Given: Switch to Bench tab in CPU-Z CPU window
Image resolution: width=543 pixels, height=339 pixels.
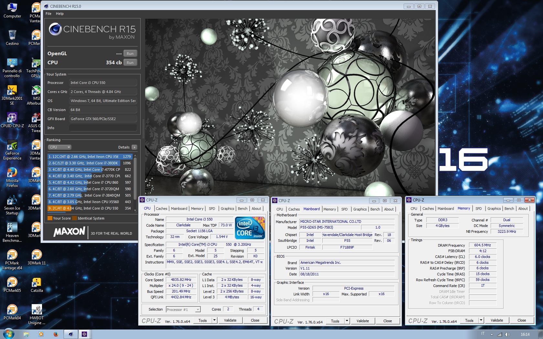Looking at the screenshot, I should tap(242, 209).
